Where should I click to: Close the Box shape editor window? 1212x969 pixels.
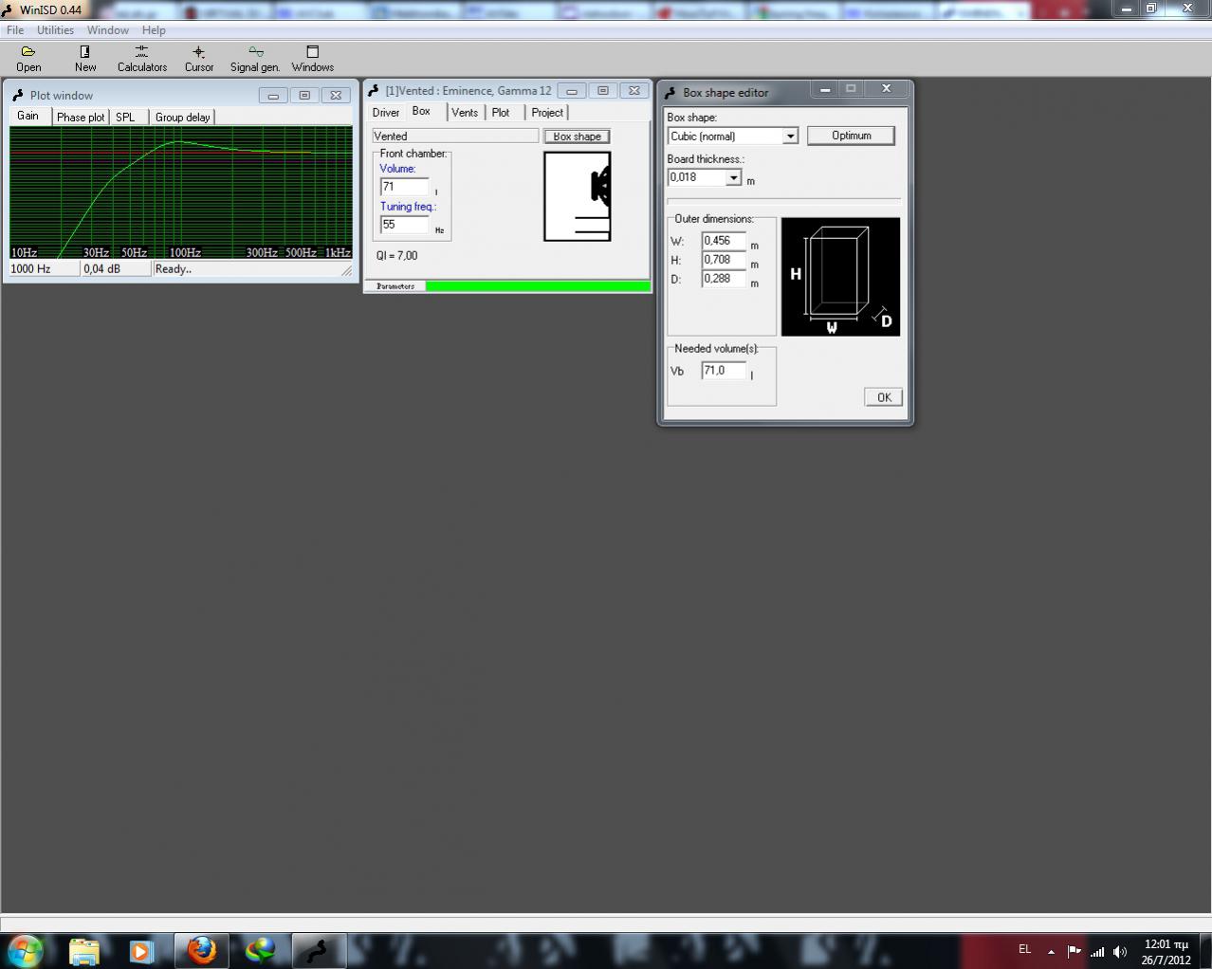click(887, 88)
